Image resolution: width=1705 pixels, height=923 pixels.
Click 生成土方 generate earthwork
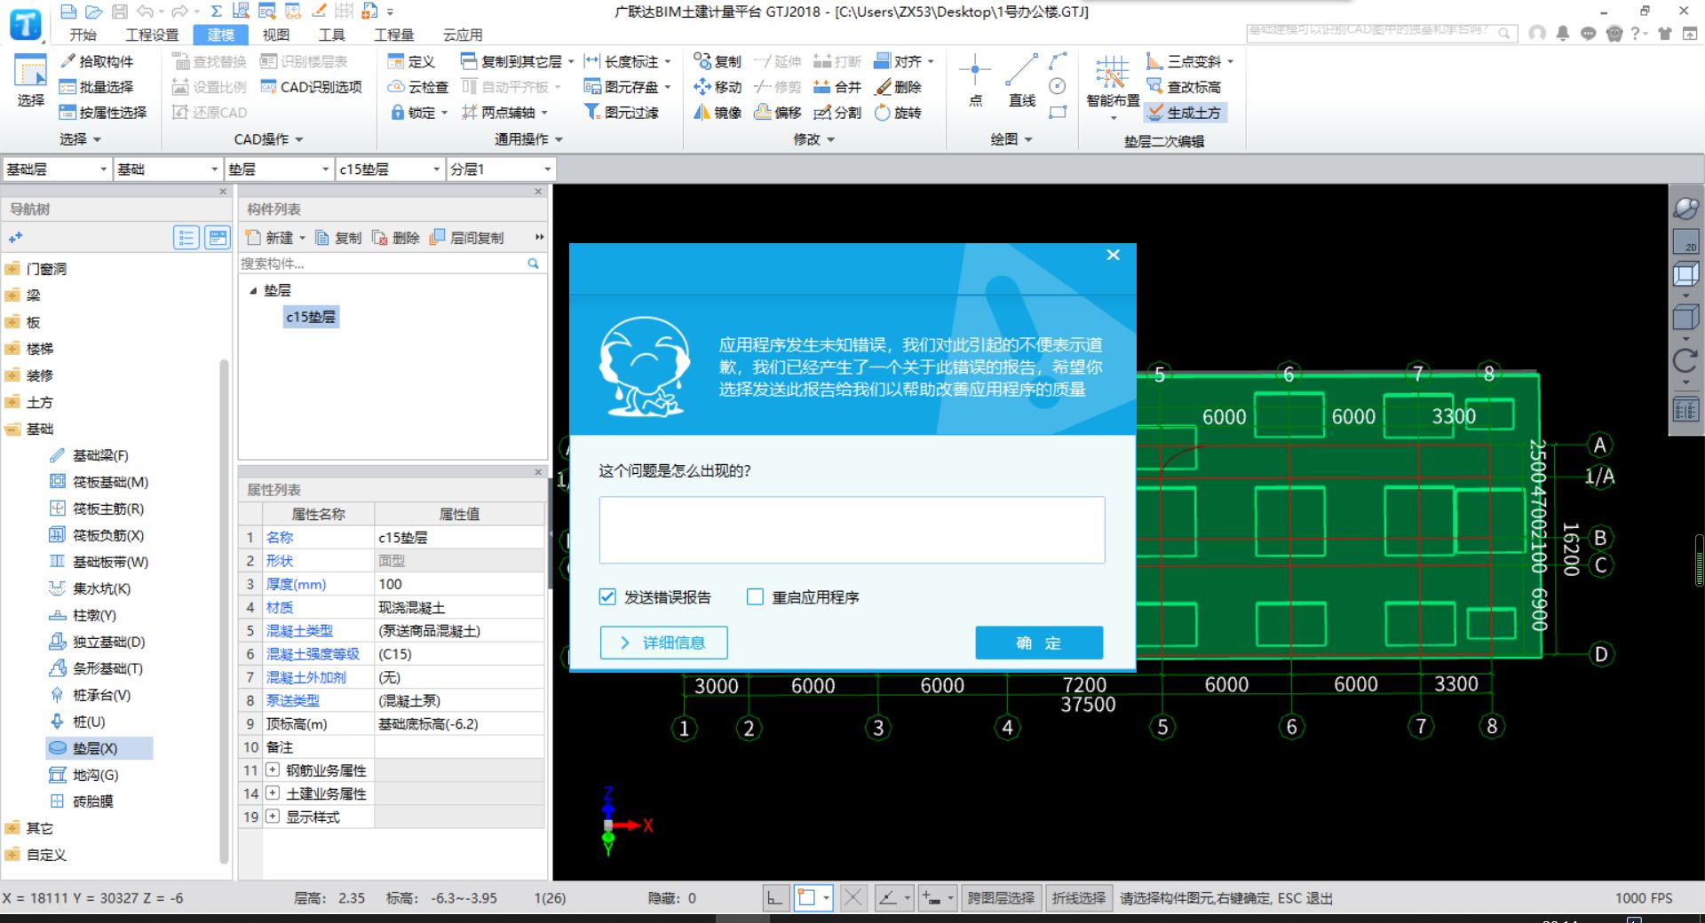1184,113
